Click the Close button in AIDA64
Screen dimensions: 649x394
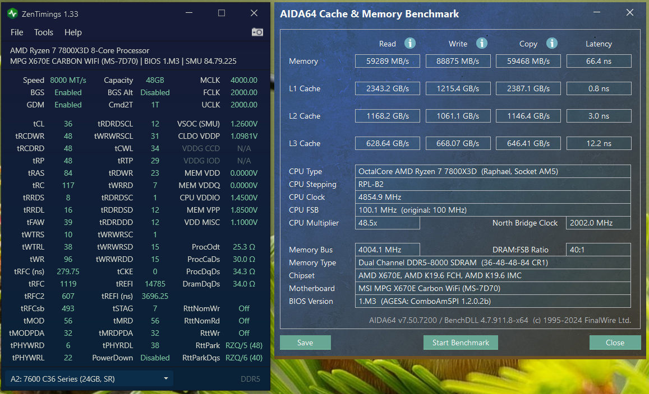coord(615,343)
